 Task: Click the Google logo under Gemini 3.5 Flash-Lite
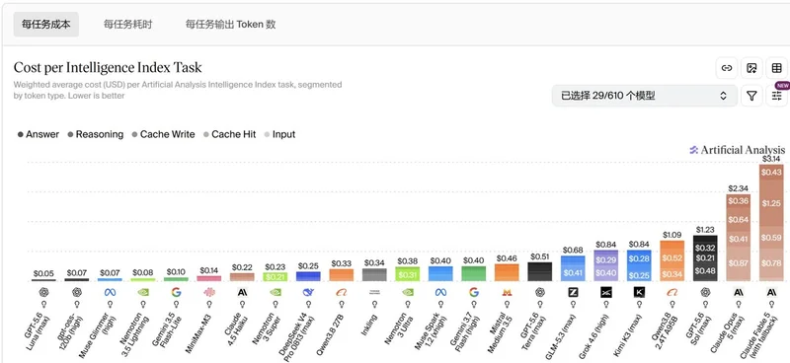tap(177, 292)
